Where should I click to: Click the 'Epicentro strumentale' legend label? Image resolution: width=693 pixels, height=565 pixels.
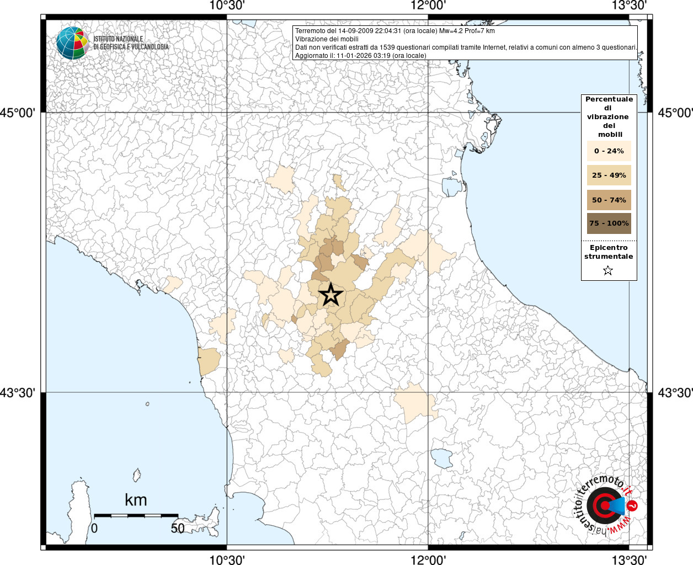click(x=609, y=252)
